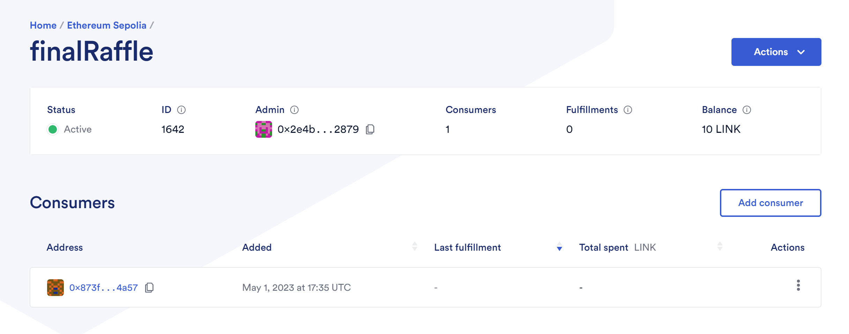Viewport: 849px width, 334px height.
Task: Click the green Active status indicator
Action: (53, 129)
